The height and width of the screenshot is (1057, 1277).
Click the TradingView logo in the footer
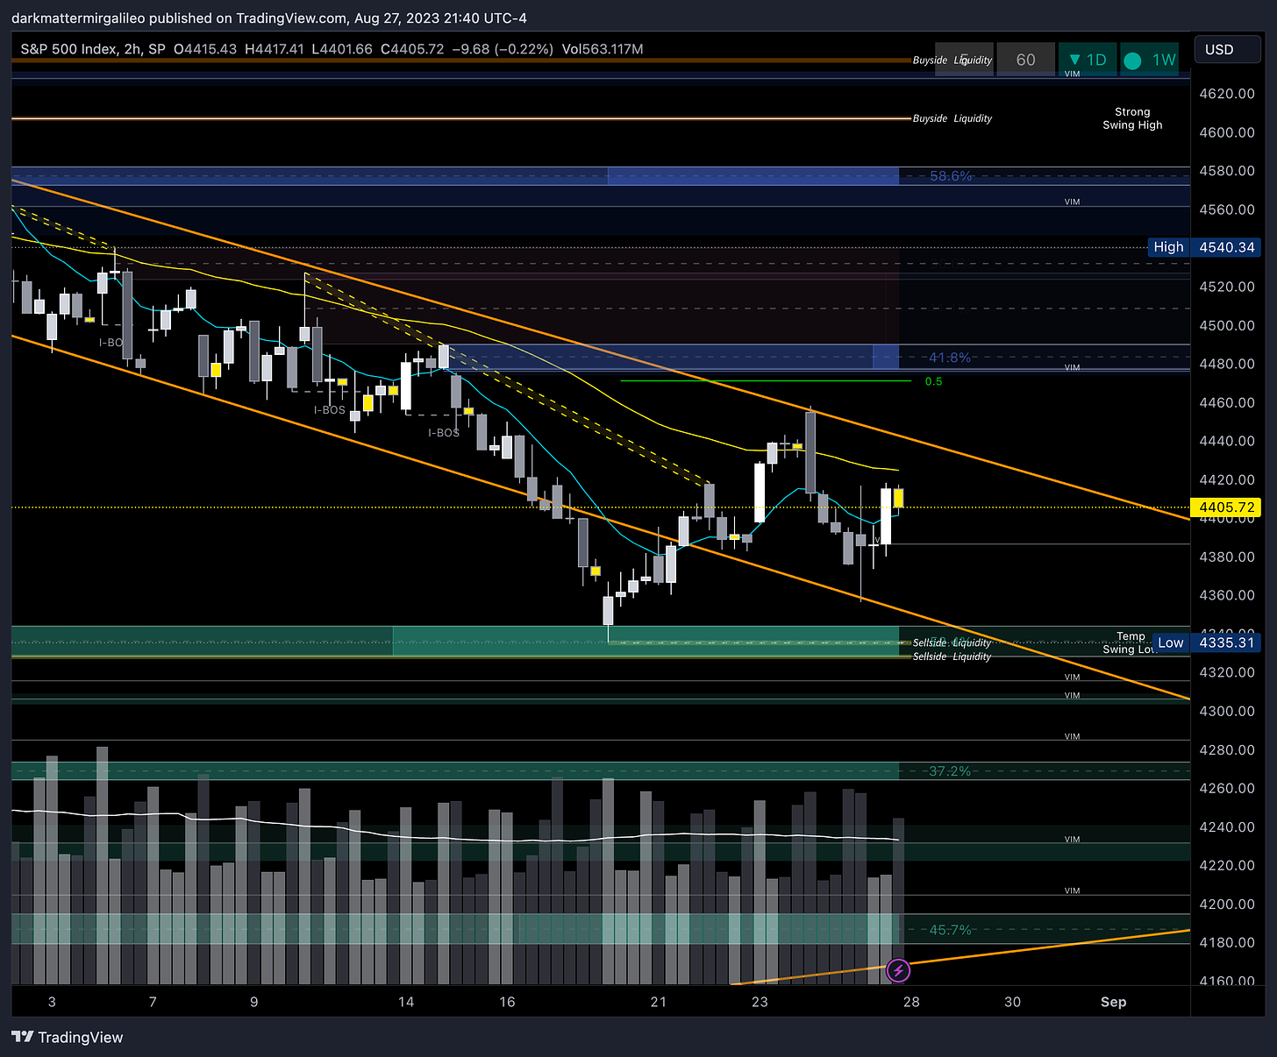[x=68, y=1037]
